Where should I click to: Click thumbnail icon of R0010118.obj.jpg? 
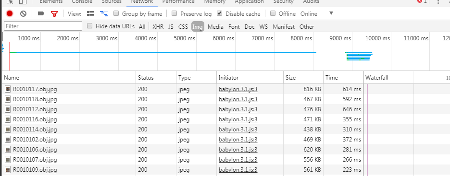[8, 99]
